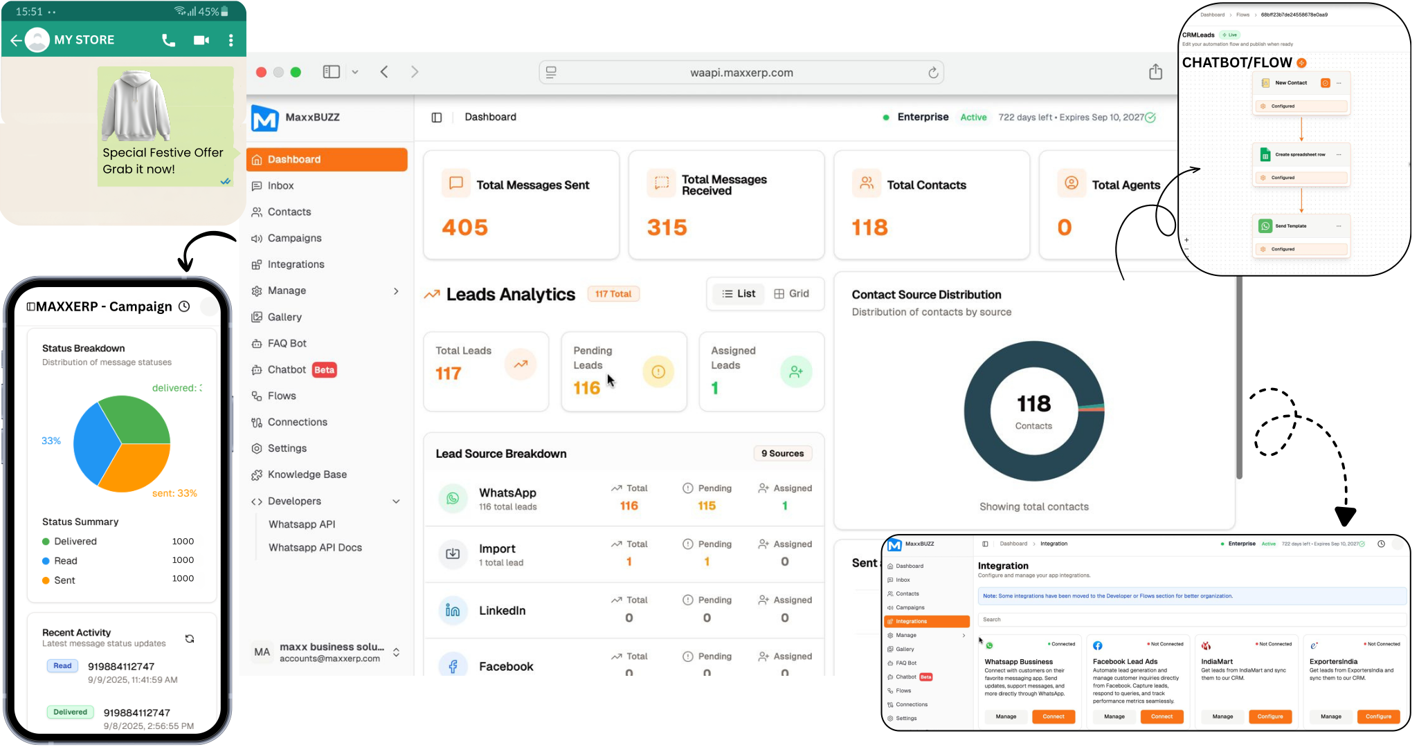Viewport: 1419px width, 747px height.
Task: Expand the Manage sidebar submenu
Action: pyautogui.click(x=396, y=291)
